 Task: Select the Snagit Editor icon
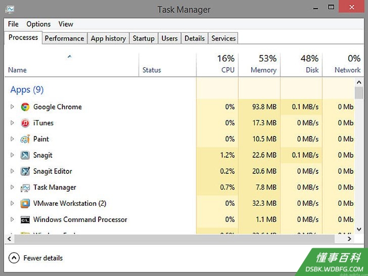point(25,171)
